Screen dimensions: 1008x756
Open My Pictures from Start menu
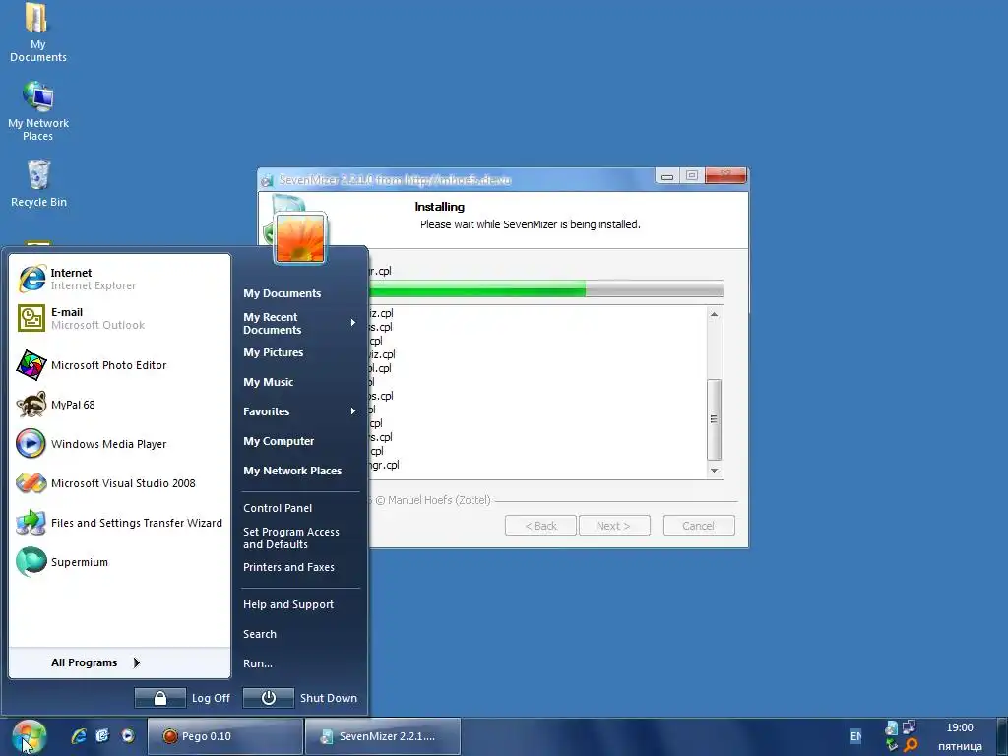point(300,352)
